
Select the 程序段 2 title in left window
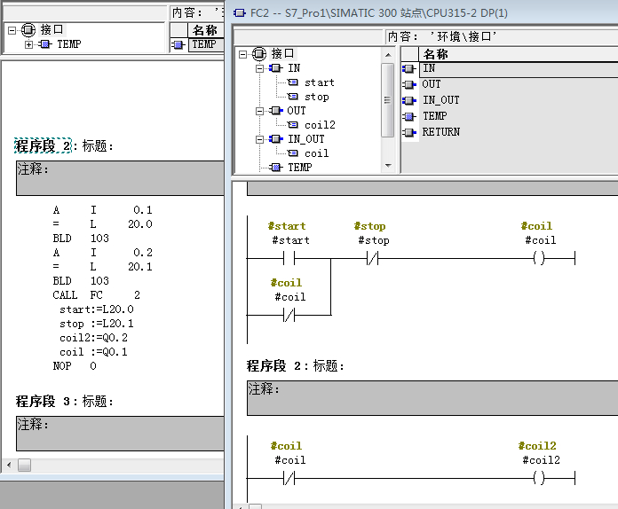43,146
